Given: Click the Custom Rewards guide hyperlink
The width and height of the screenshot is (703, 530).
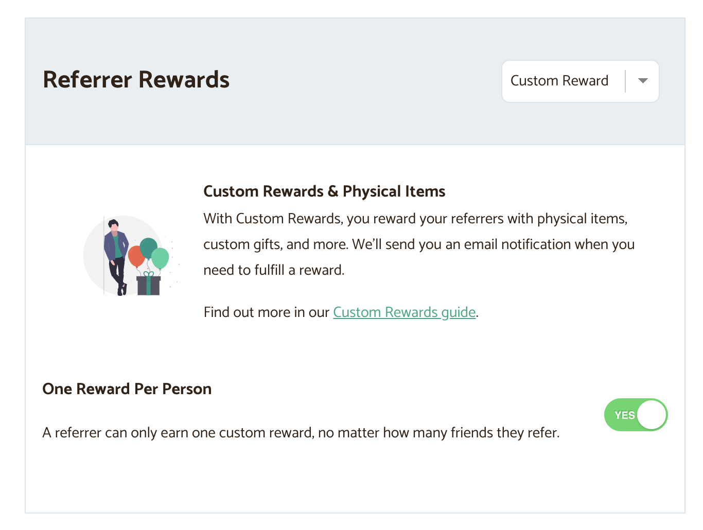Looking at the screenshot, I should click(x=405, y=312).
